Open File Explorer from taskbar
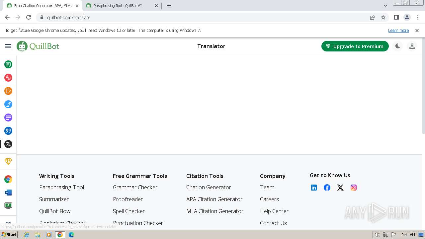425x239 pixels. pyautogui.click(x=38, y=235)
